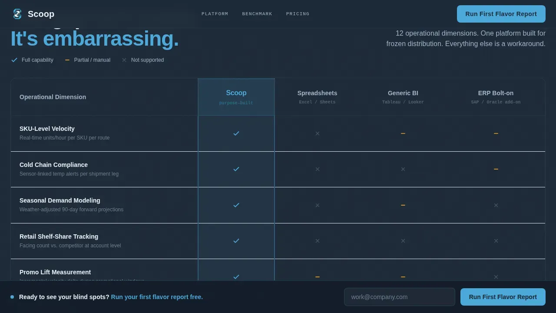Click bottom bar Run First Flavor Report button

click(503, 297)
